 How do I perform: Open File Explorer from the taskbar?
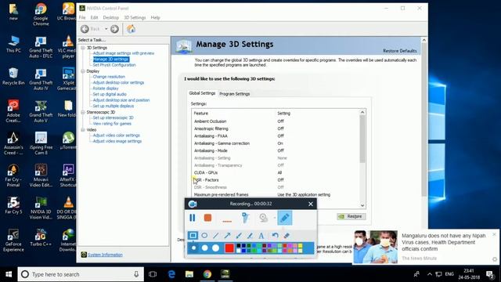pos(189,274)
